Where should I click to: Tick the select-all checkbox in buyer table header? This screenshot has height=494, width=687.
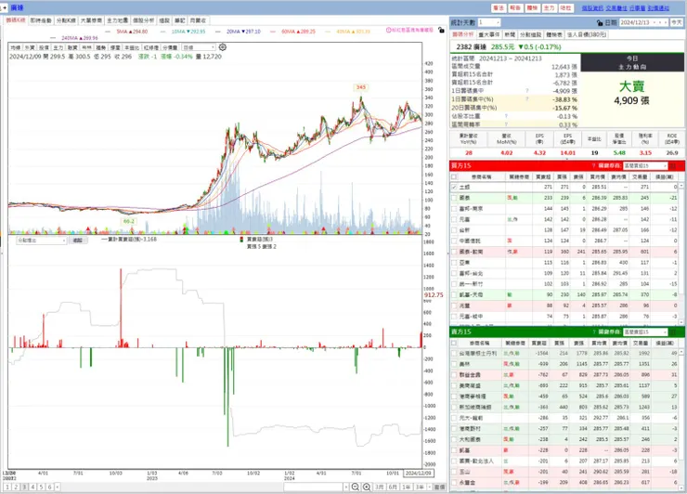click(454, 176)
